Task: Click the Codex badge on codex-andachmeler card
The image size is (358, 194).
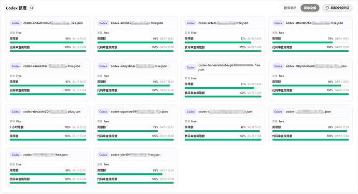Action: [x=16, y=23]
